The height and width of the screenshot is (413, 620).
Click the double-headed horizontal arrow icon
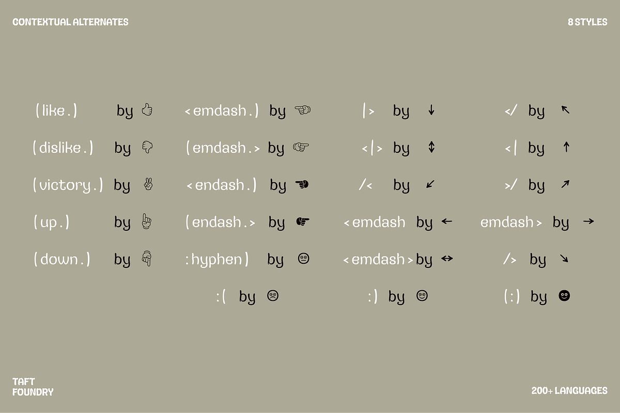point(447,259)
